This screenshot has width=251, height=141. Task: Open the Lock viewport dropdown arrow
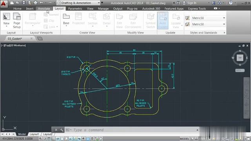[x=57, y=27]
